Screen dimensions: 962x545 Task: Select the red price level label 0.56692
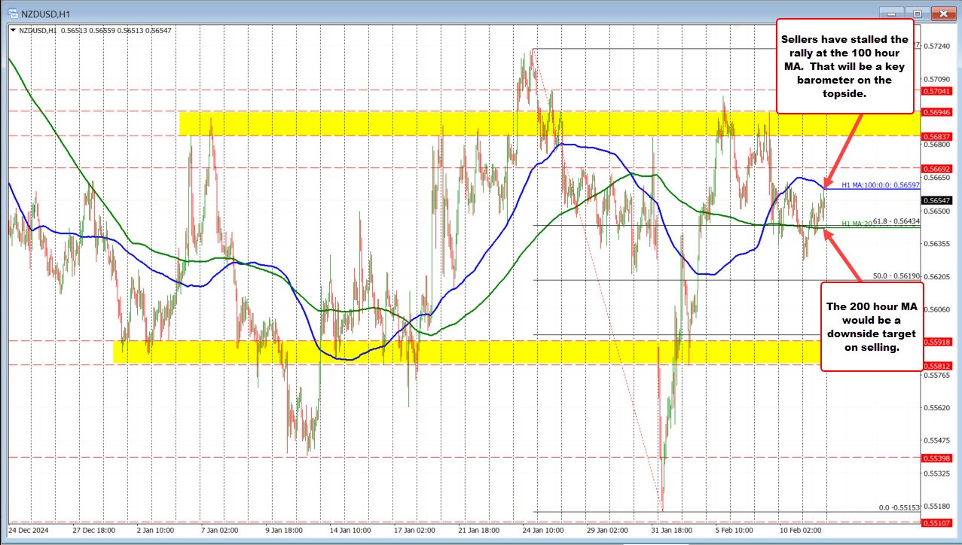click(x=937, y=168)
